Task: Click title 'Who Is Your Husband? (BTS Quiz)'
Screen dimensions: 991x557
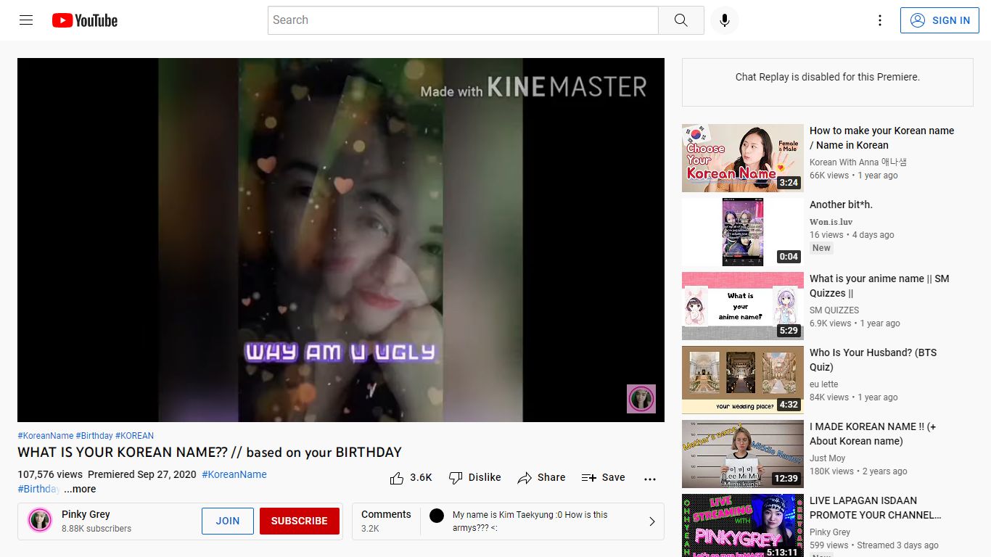Action: [x=873, y=360]
